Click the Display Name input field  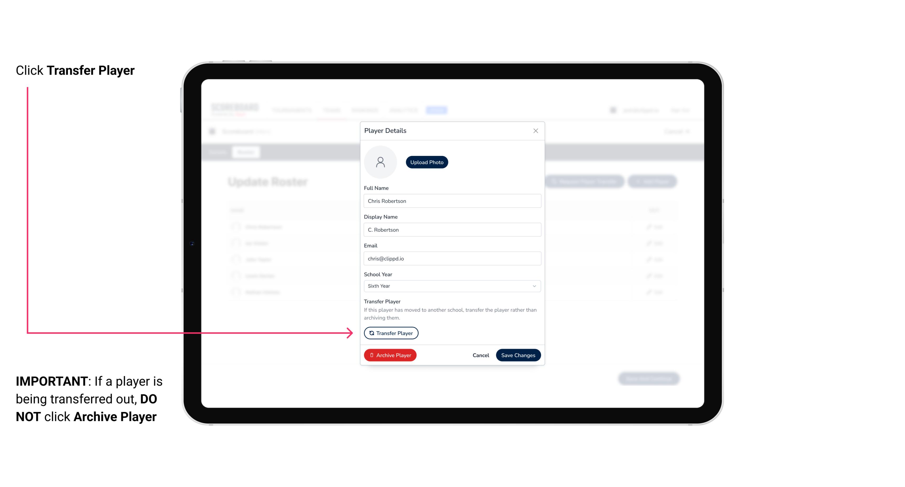(x=452, y=229)
